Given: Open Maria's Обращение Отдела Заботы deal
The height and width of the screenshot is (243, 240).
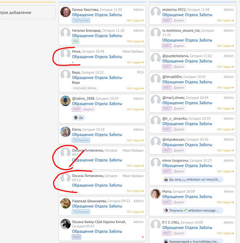Looking at the screenshot, I should (x=187, y=196).
